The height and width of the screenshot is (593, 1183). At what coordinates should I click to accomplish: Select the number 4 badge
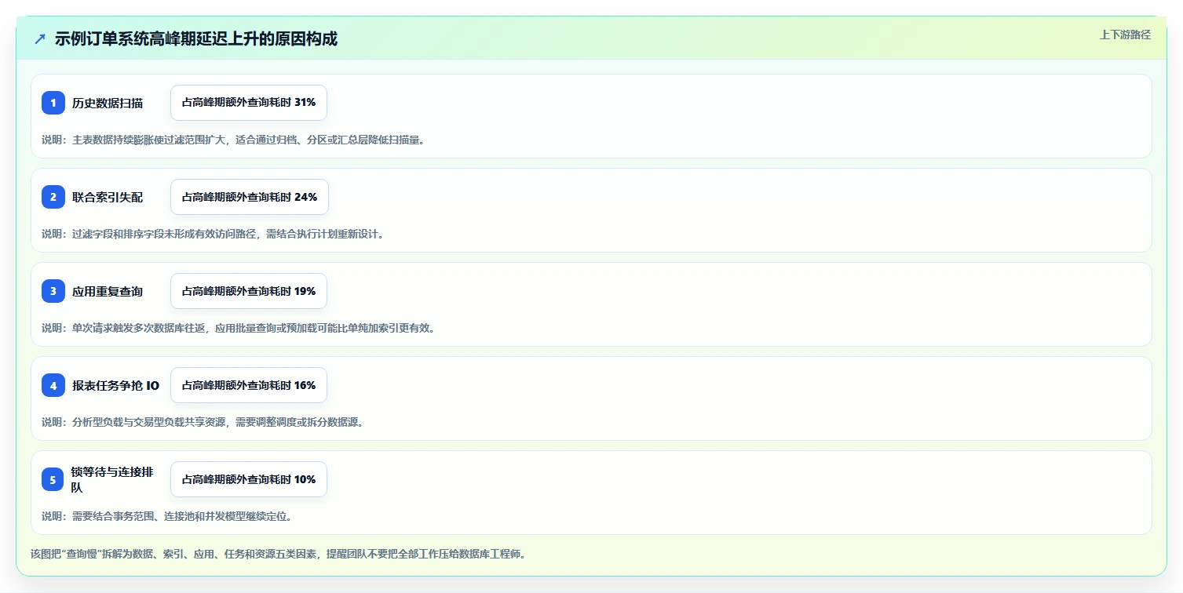pyautogui.click(x=53, y=385)
